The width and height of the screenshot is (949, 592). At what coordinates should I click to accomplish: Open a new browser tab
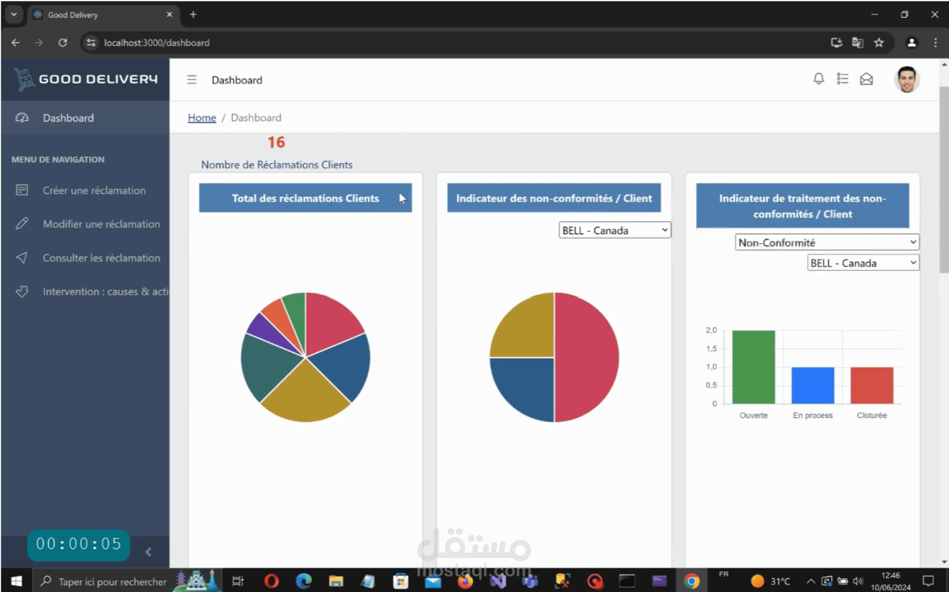pyautogui.click(x=193, y=15)
